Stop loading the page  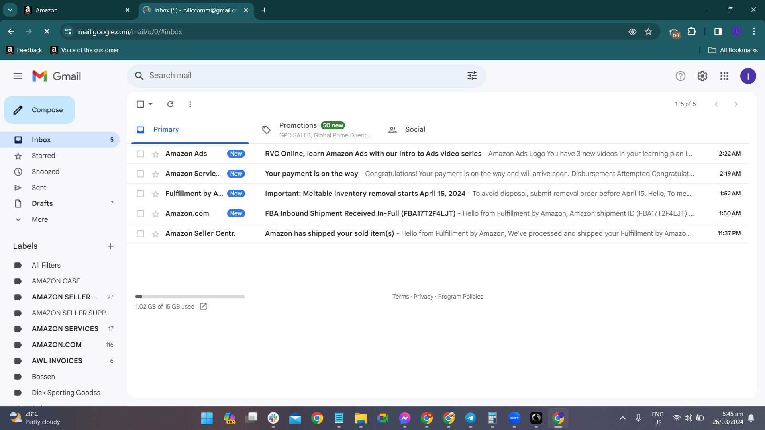(x=47, y=31)
